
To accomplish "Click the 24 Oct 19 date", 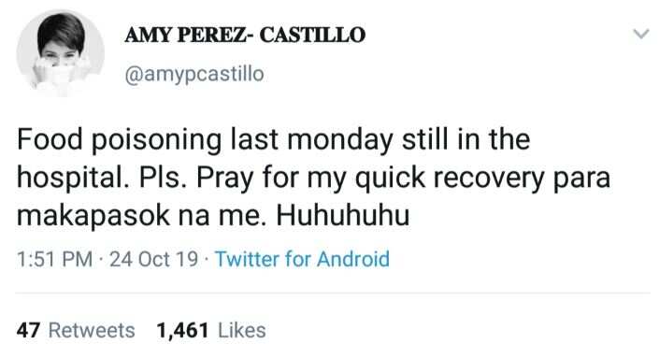I will coord(154,259).
